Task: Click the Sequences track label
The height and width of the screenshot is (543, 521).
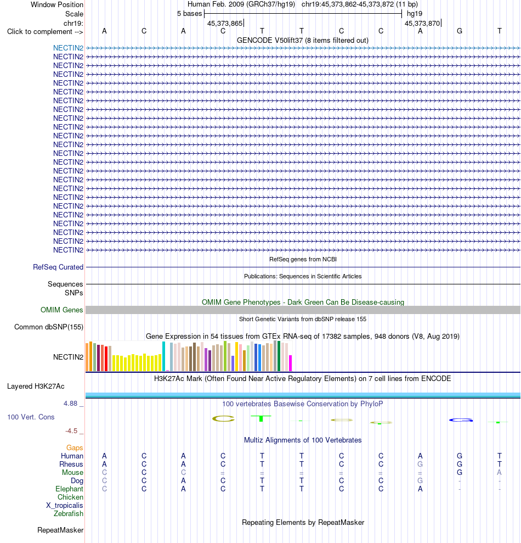Action: pos(65,284)
